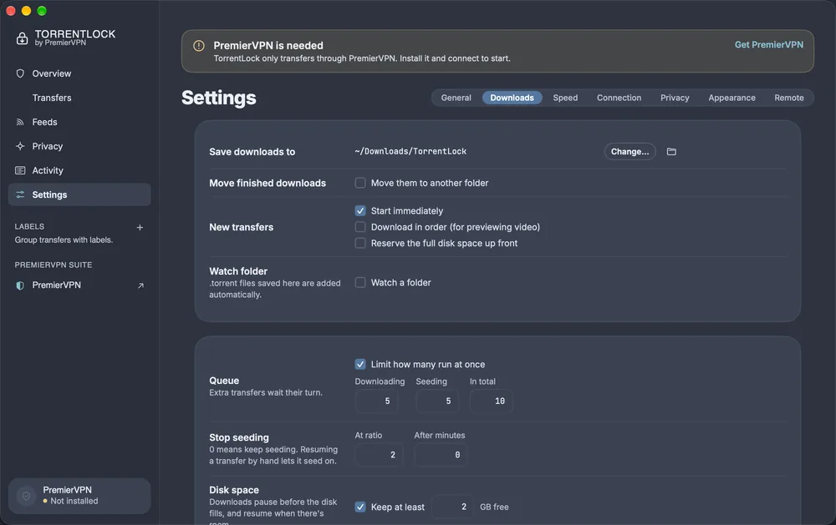Click the Seeding queue limit field
Image resolution: width=836 pixels, height=525 pixels.
437,401
